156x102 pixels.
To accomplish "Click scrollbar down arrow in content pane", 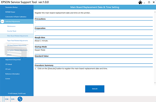I will tap(155, 83).
